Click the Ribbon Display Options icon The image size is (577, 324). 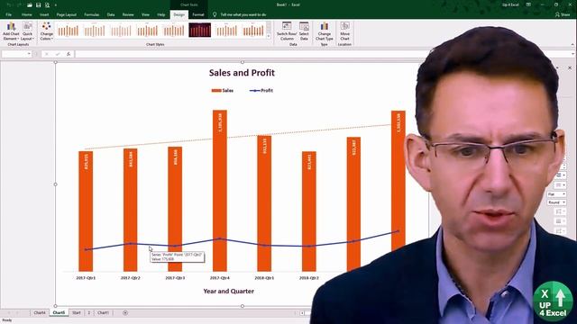[x=528, y=4]
